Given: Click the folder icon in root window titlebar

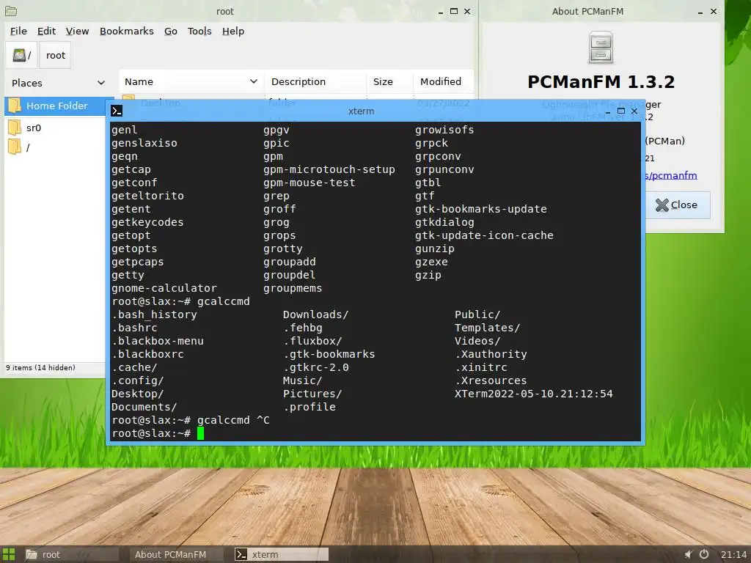Looking at the screenshot, I should click(10, 11).
